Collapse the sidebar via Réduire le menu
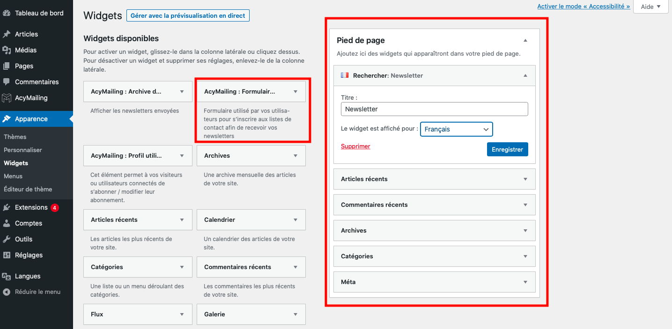Viewport: 672px width, 329px height. click(x=32, y=292)
